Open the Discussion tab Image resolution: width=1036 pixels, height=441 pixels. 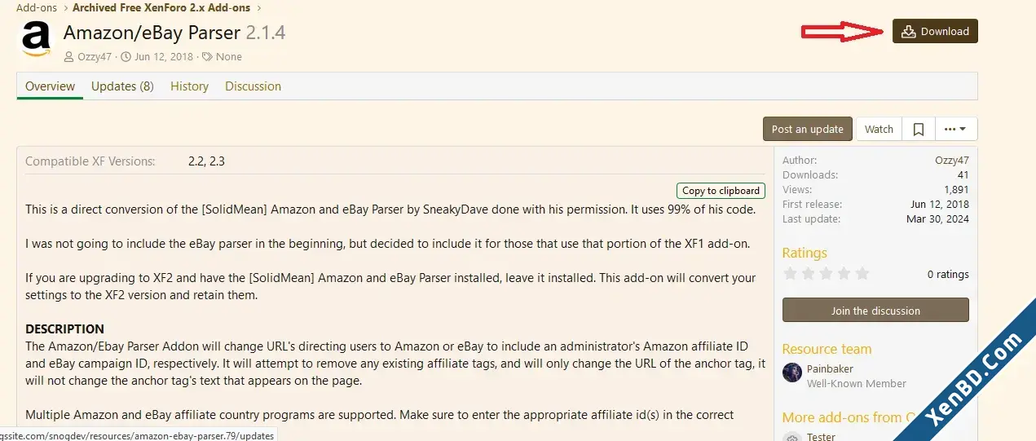253,86
